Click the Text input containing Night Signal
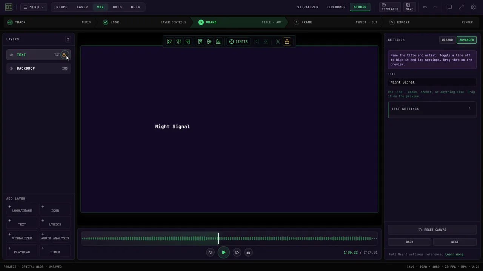483x271 pixels. coord(432,82)
